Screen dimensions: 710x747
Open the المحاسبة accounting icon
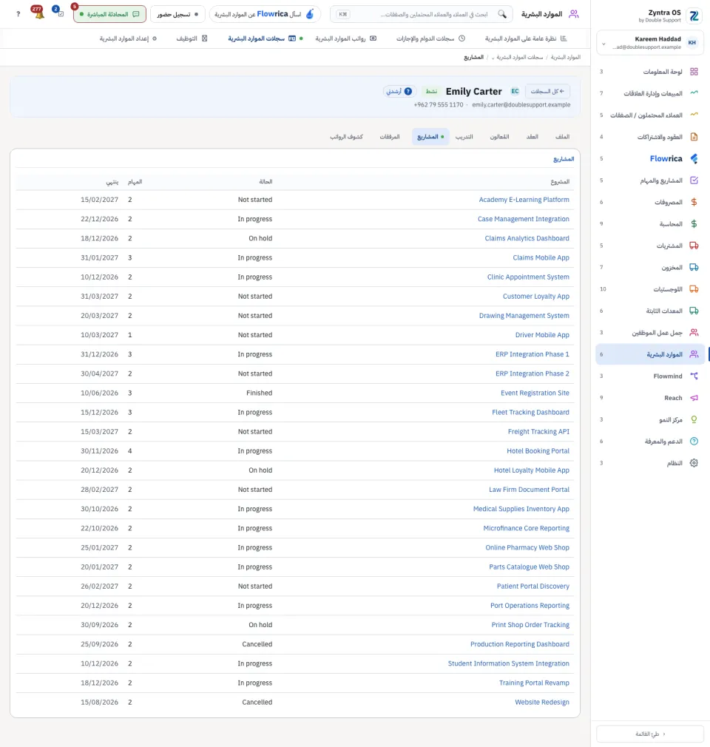(x=694, y=224)
